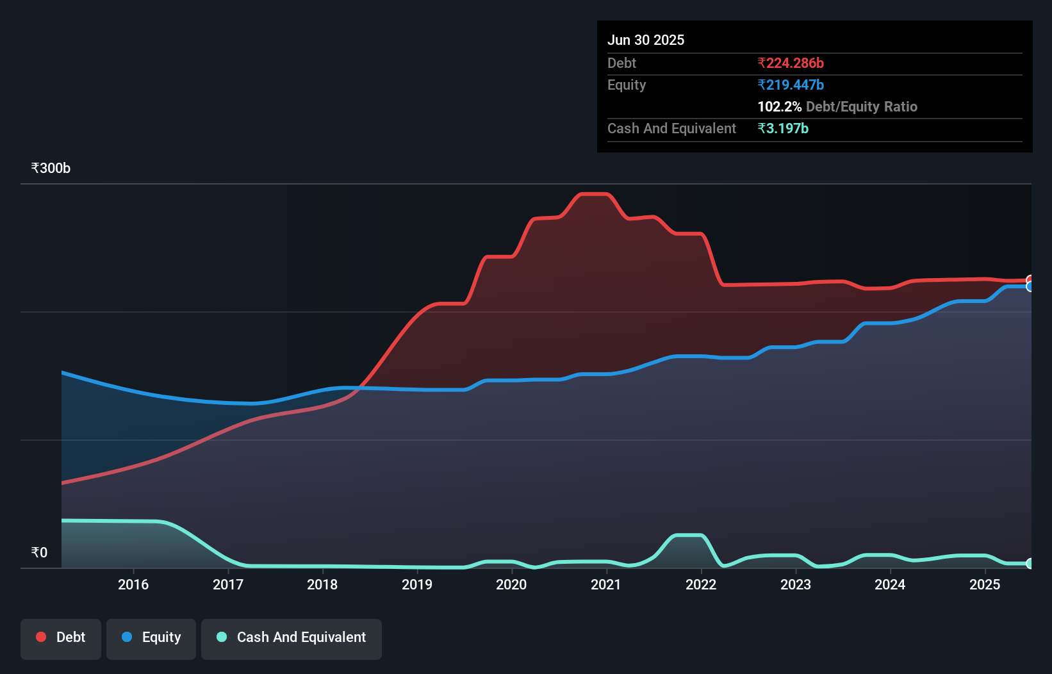Screen dimensions: 1052x674
Task: Select the teal Cash endpoint marker
Action: point(1030,564)
